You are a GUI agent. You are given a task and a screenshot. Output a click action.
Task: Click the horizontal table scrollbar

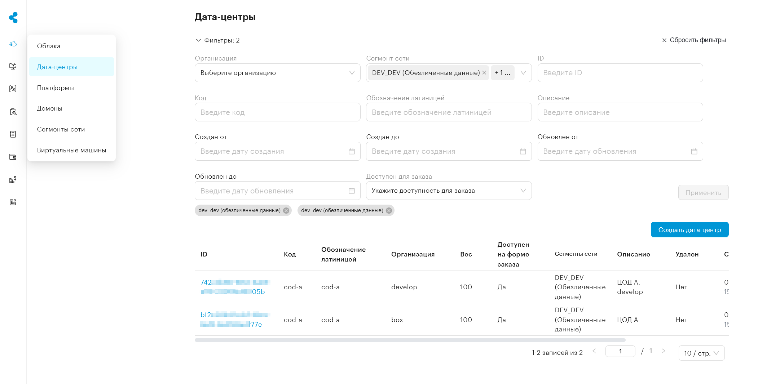[x=410, y=340]
